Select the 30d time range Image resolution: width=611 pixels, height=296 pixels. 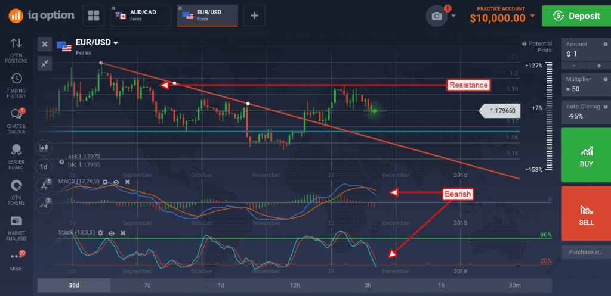73,285
